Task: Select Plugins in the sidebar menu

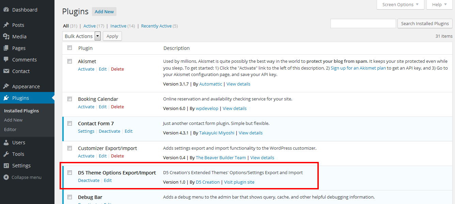Action: 20,98
